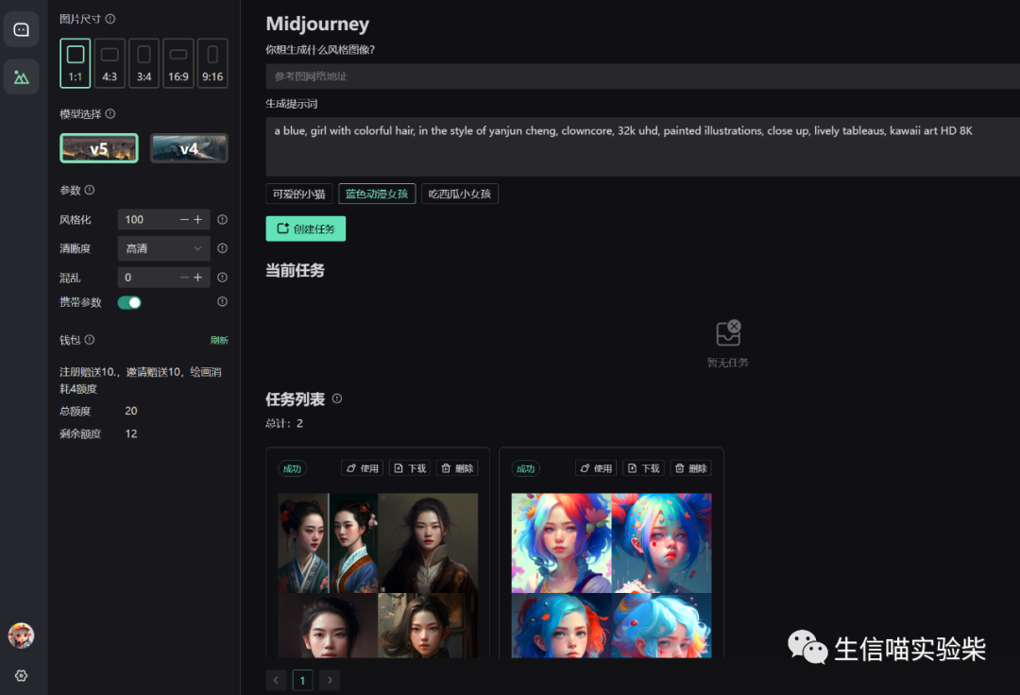Image resolution: width=1020 pixels, height=695 pixels.
Task: Click info icon next to 图片尺寸
Action: click(110, 19)
